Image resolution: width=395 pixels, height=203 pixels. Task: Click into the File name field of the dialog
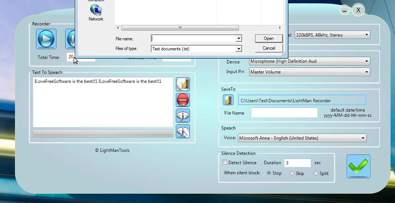[x=193, y=38]
